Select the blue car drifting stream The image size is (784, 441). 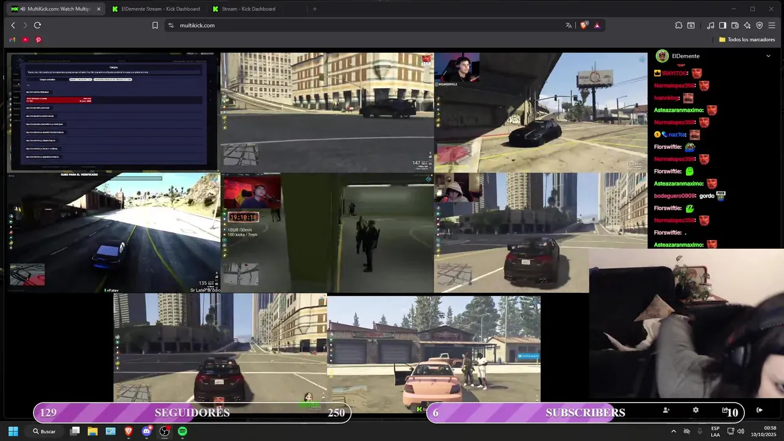pyautogui.click(x=113, y=233)
